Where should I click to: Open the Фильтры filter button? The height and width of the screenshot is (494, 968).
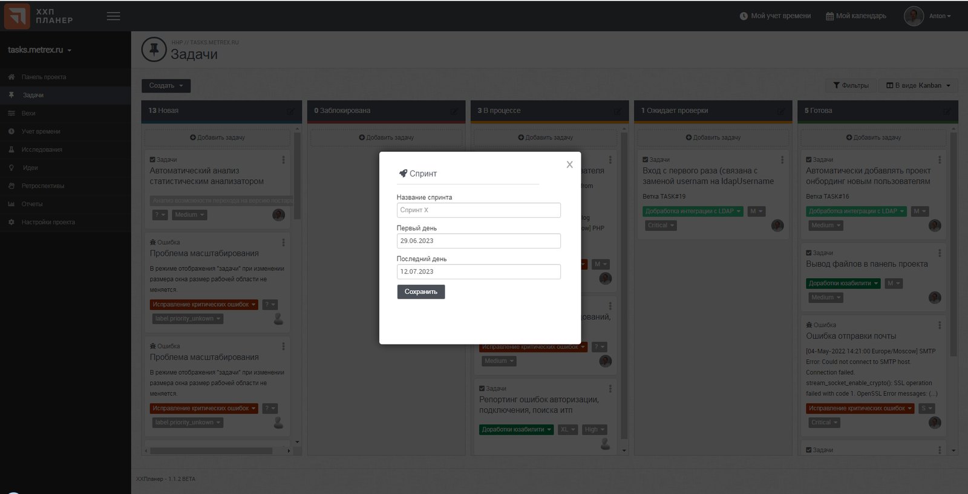click(x=851, y=85)
